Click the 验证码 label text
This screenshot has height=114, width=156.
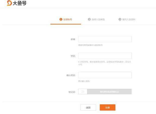[72, 92]
